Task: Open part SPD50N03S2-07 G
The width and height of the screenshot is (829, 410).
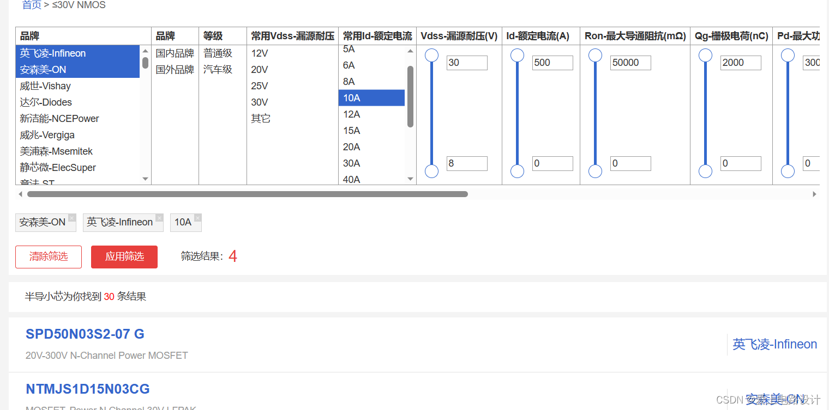Action: coord(85,334)
